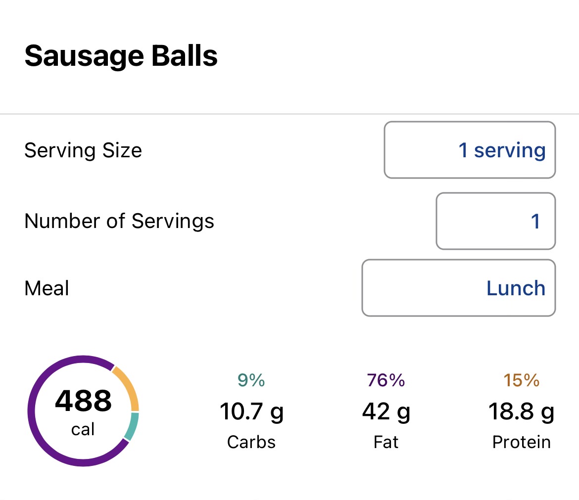
Task: Click the Fat label
Action: 386,442
